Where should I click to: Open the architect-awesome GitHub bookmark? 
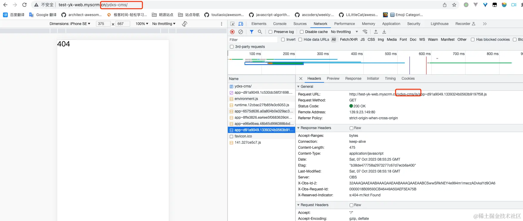(81, 15)
